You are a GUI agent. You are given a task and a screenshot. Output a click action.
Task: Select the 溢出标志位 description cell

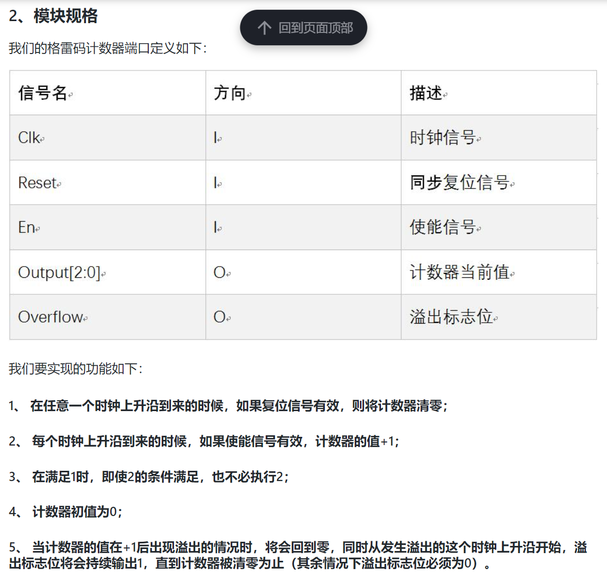coord(498,317)
